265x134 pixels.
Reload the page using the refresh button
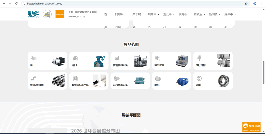pos(16,3)
